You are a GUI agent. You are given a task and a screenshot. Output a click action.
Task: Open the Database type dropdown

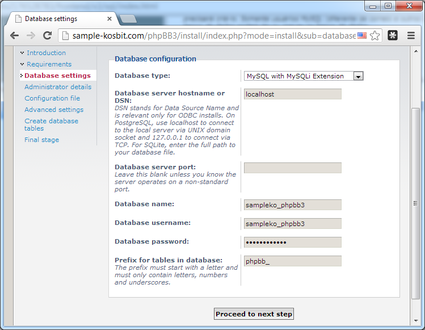[x=304, y=76]
